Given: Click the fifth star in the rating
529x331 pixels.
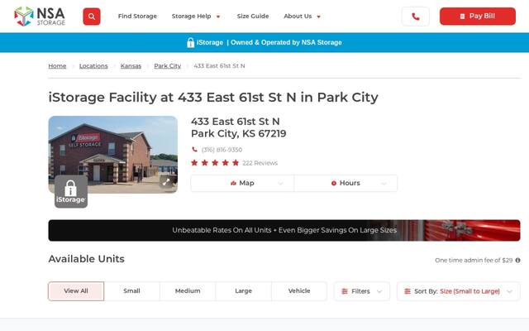Looking at the screenshot, I should point(236,163).
